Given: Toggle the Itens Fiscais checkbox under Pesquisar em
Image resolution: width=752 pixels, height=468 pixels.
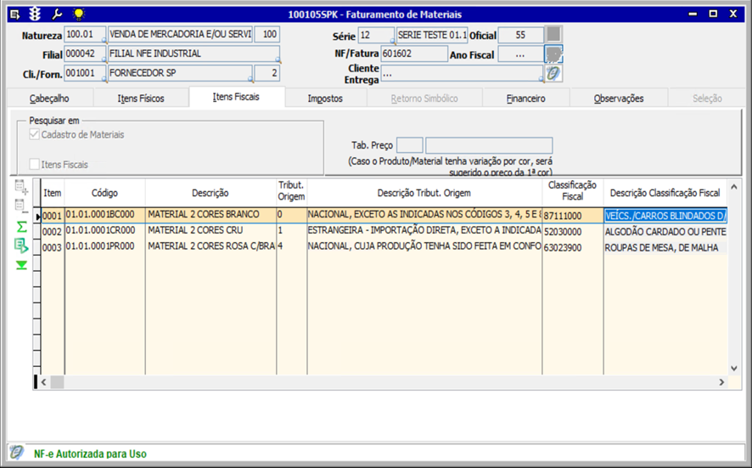Looking at the screenshot, I should point(34,164).
